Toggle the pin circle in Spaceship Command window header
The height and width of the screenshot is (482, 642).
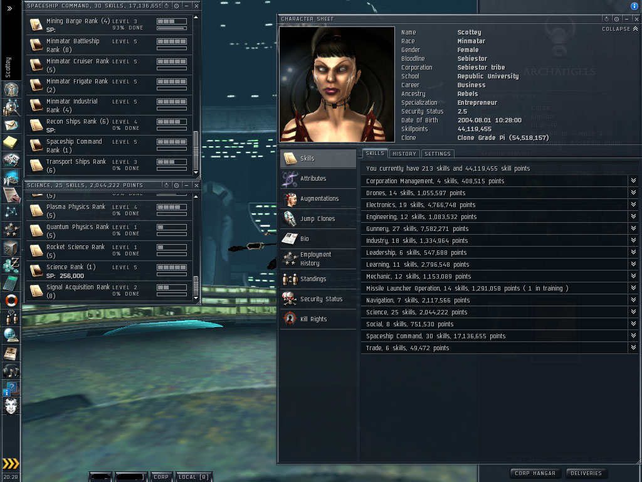(x=176, y=6)
